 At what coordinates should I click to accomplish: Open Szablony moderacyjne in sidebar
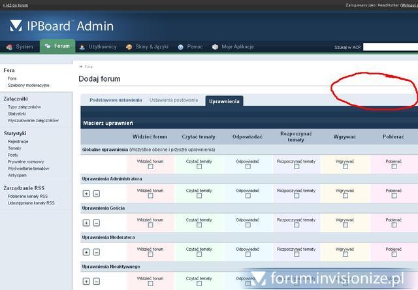click(28, 86)
